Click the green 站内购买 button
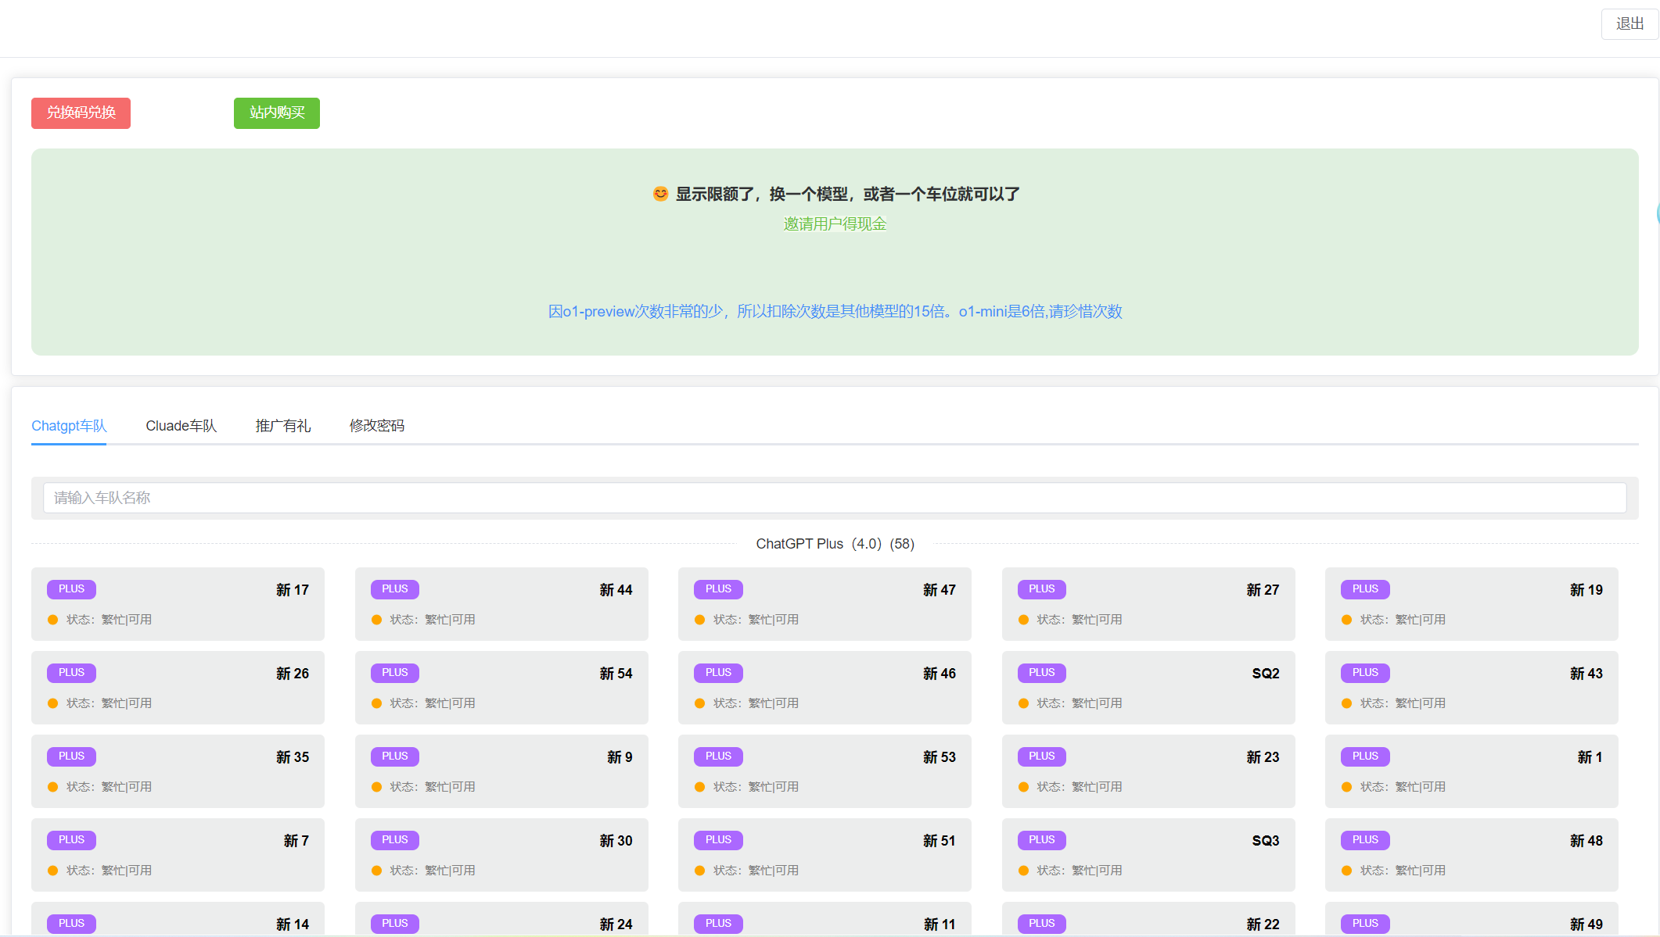 (277, 113)
